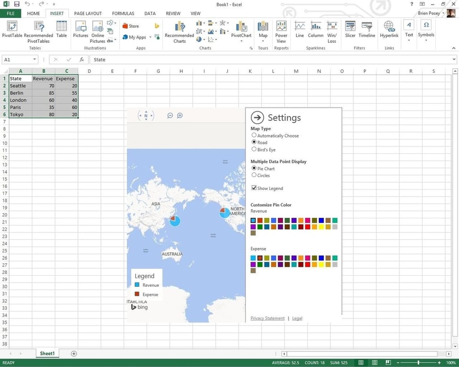Insert a Timeline filter
This screenshot has height=367, width=459.
367,29
